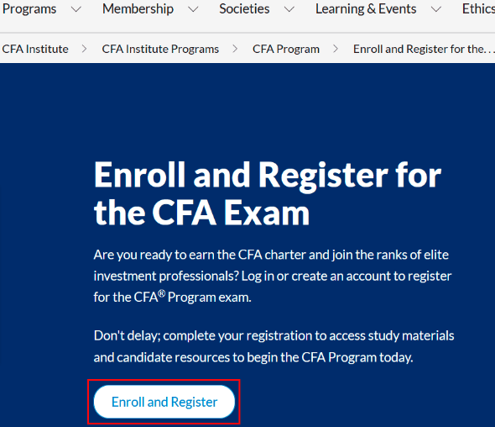The height and width of the screenshot is (427, 495).
Task: Click the arrow after CFA Institute Programs
Action: click(x=235, y=49)
